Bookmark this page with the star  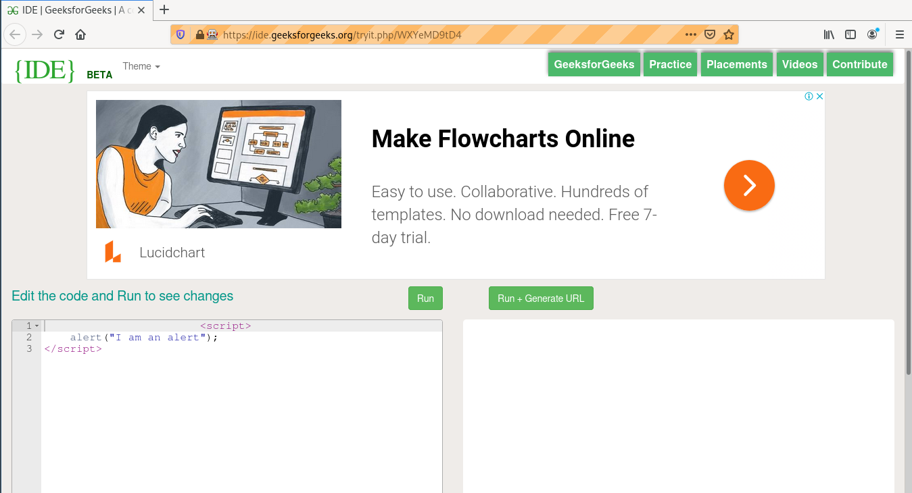tap(729, 34)
